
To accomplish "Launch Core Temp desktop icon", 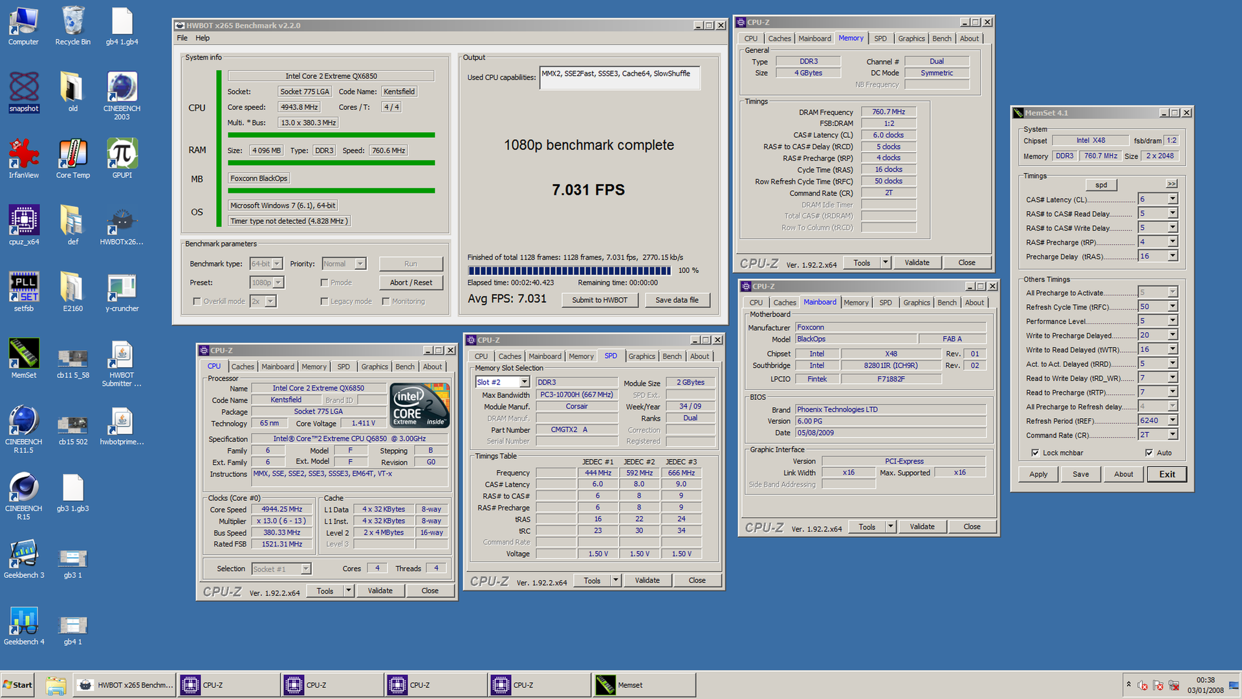I will [72, 159].
